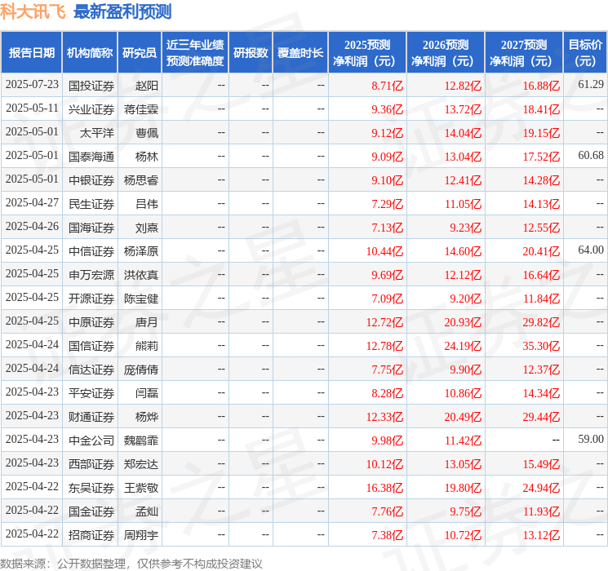Image resolution: width=608 pixels, height=571 pixels.
Task: Click the 覆盖时长 column header
Action: (x=300, y=53)
